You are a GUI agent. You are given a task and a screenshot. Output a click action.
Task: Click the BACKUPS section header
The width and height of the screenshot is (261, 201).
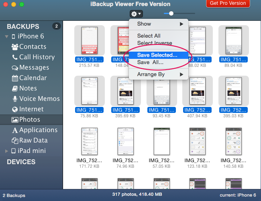(x=23, y=26)
